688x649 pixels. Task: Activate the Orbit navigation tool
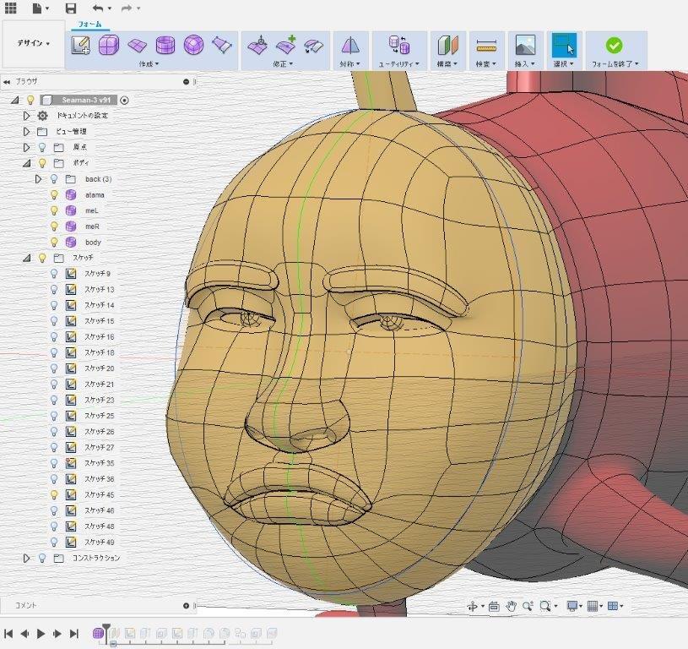[472, 607]
